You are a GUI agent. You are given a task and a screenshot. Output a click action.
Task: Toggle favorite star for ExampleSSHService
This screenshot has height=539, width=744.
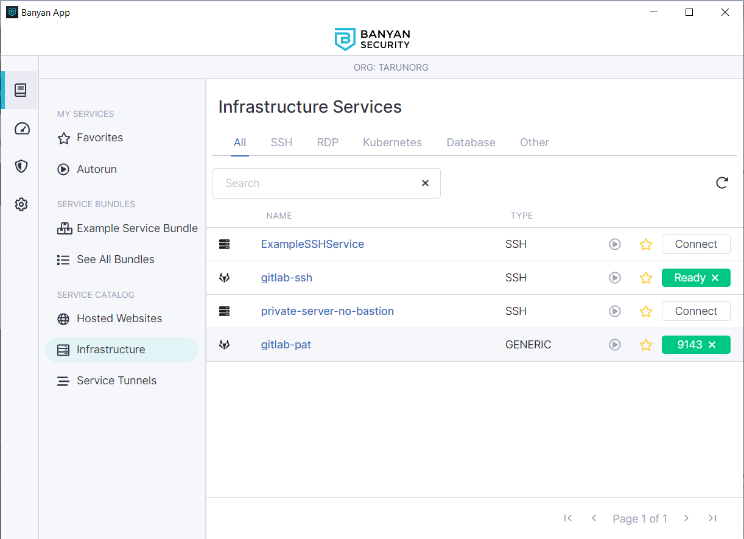click(646, 245)
